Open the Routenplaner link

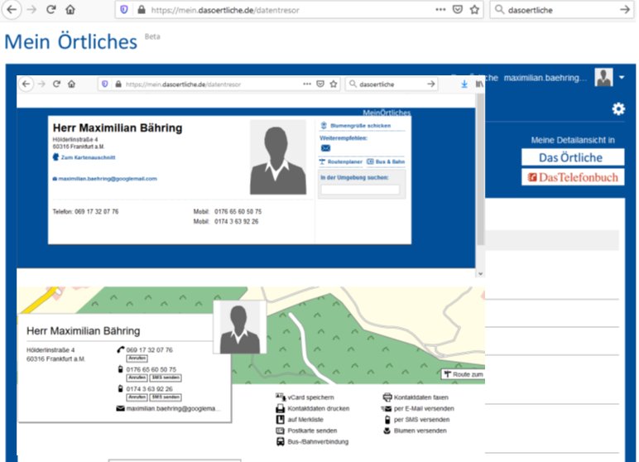pos(341,161)
